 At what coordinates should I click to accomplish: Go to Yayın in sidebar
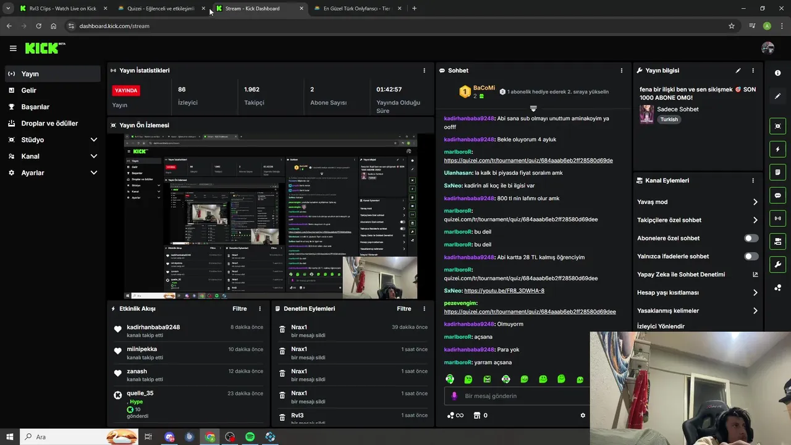pyautogui.click(x=53, y=74)
